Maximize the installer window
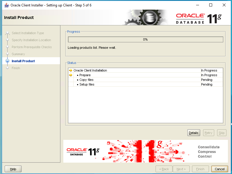Image resolution: width=232 pixels, height=174 pixels. 211,5
